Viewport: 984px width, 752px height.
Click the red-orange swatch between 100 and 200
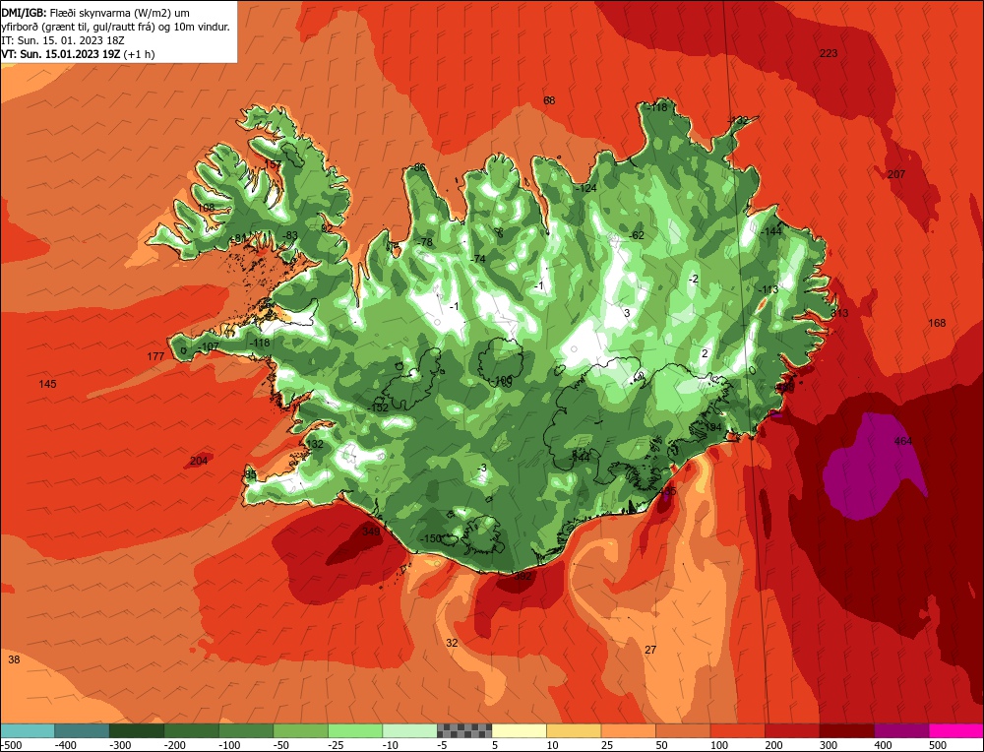click(x=737, y=730)
